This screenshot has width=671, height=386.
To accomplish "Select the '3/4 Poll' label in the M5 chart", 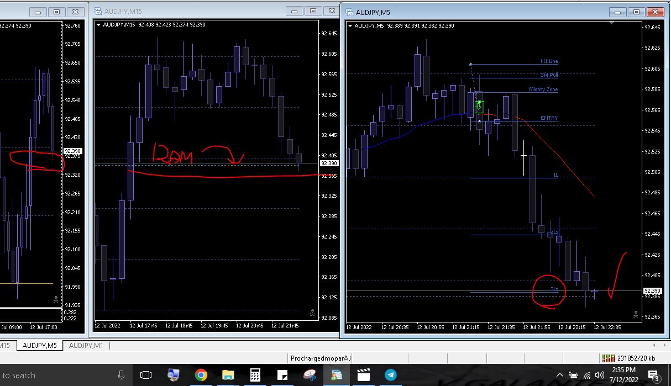I will coord(549,75).
